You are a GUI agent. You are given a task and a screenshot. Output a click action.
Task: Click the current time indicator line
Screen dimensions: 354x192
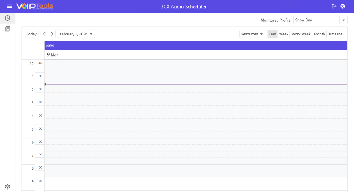tap(196, 84)
